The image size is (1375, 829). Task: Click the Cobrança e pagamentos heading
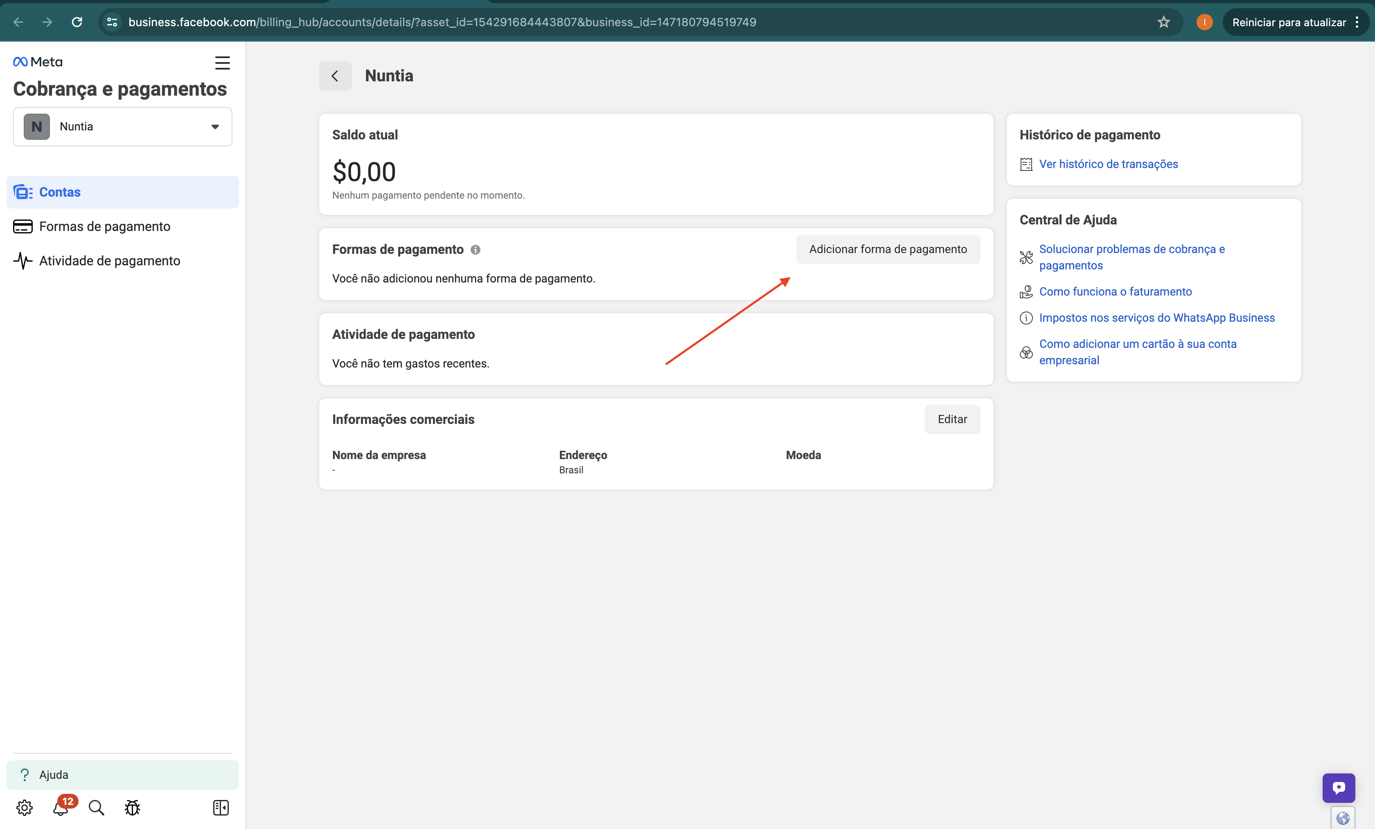pos(120,89)
